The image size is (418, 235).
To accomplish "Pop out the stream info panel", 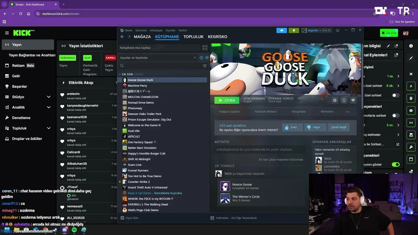I will [396, 46].
